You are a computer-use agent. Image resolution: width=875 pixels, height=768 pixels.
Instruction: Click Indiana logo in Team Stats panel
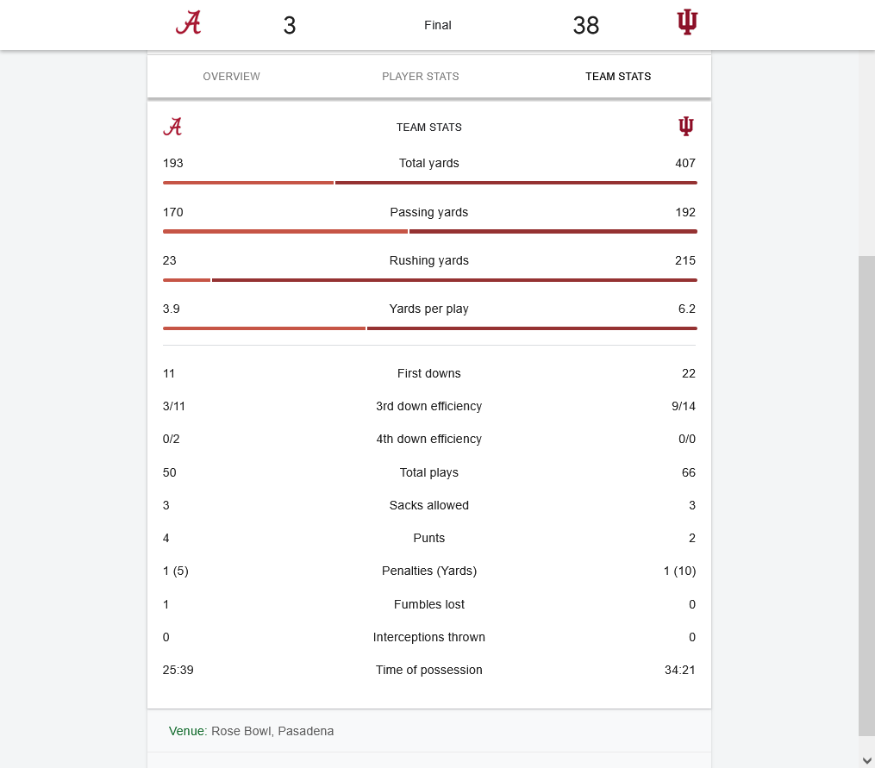pos(686,127)
